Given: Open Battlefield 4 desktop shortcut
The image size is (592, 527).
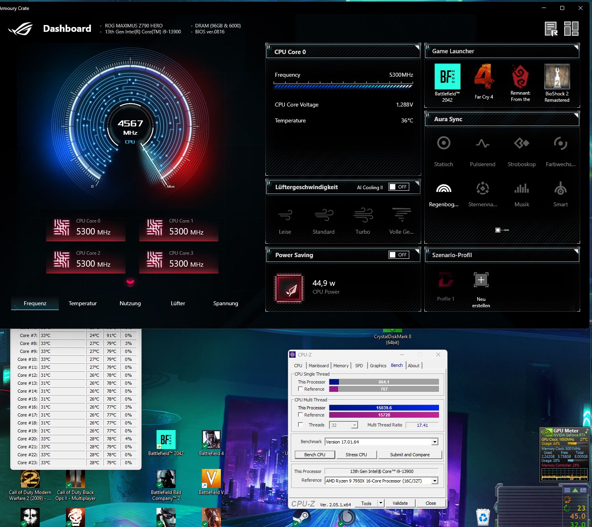Looking at the screenshot, I should [211, 440].
